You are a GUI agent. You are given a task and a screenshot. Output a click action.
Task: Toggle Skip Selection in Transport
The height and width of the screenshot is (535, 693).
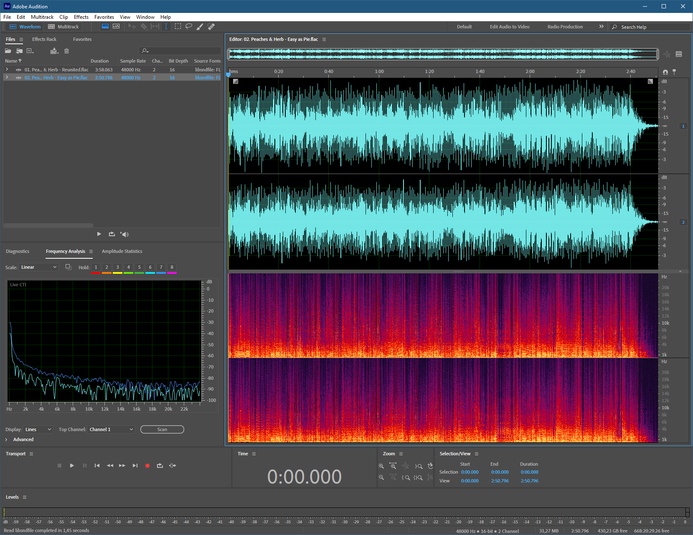[173, 465]
